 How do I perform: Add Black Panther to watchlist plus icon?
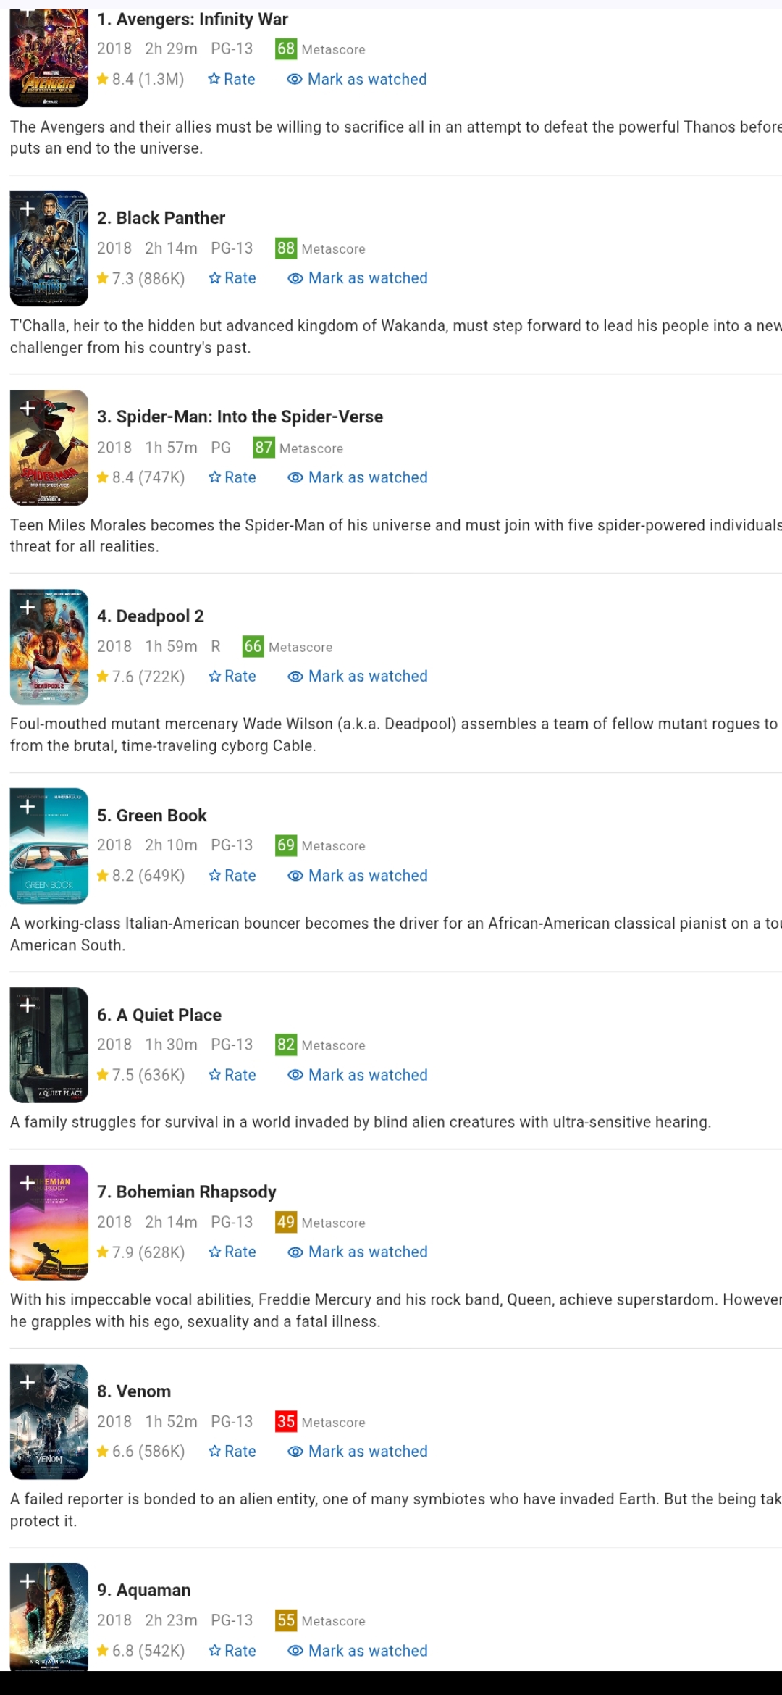pyautogui.click(x=28, y=209)
